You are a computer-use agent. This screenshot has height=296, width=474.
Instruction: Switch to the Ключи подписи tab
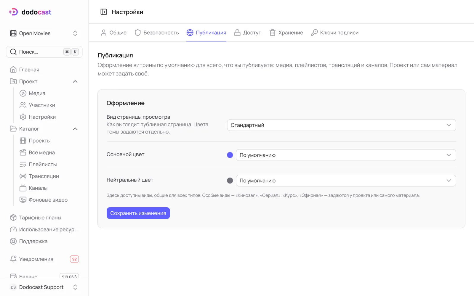(335, 33)
